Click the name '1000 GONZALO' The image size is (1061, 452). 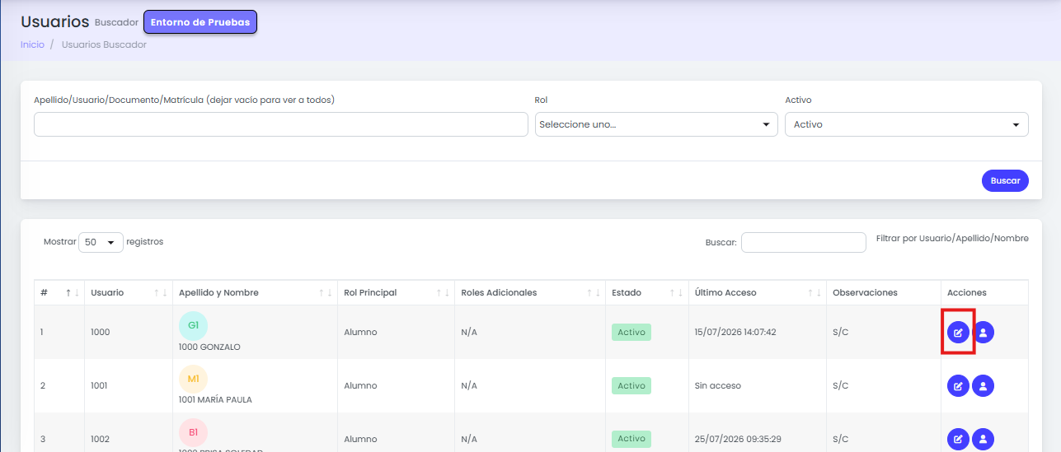209,347
